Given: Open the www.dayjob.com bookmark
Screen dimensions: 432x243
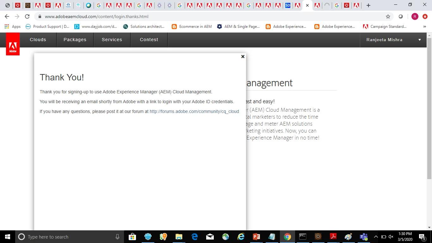Looking at the screenshot, I should [x=96, y=27].
